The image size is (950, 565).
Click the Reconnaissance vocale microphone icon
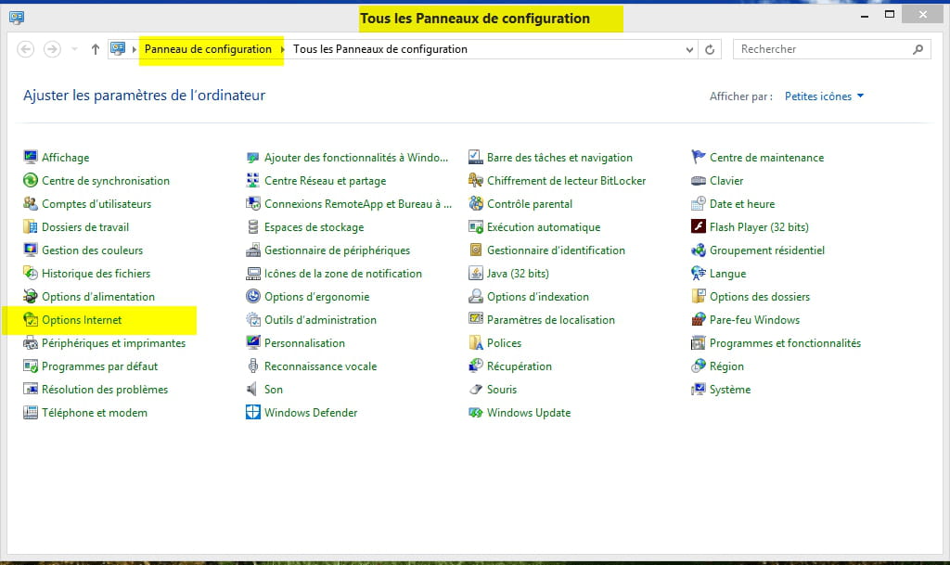click(x=252, y=366)
